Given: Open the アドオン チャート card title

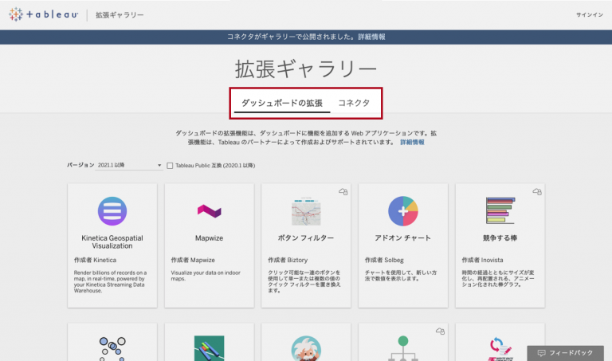Looking at the screenshot, I should [x=402, y=238].
